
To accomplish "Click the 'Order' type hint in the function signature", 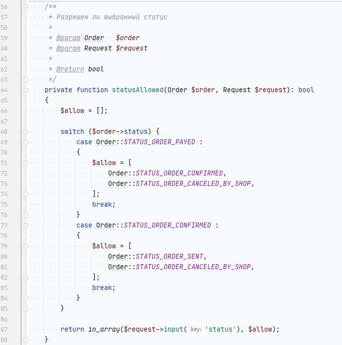I will pos(177,90).
